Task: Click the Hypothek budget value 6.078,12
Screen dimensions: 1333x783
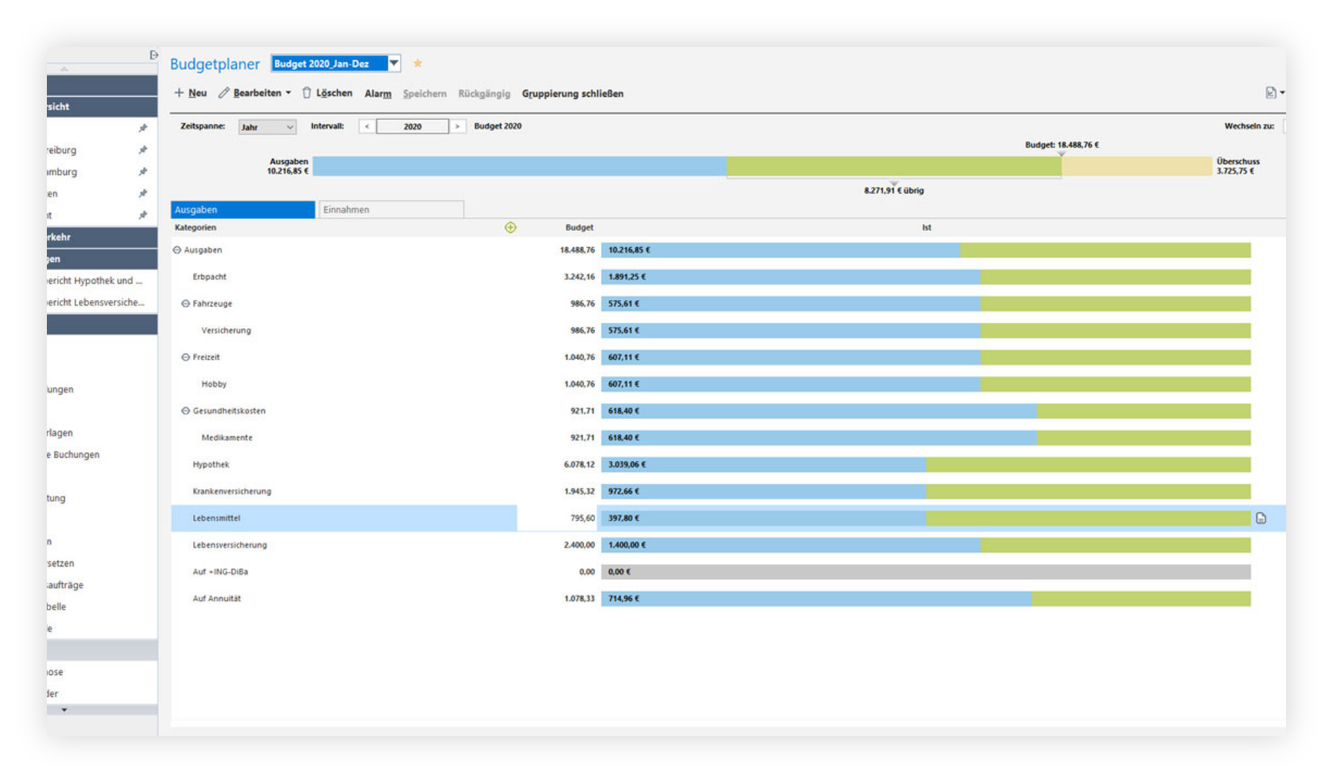Action: pyautogui.click(x=579, y=464)
